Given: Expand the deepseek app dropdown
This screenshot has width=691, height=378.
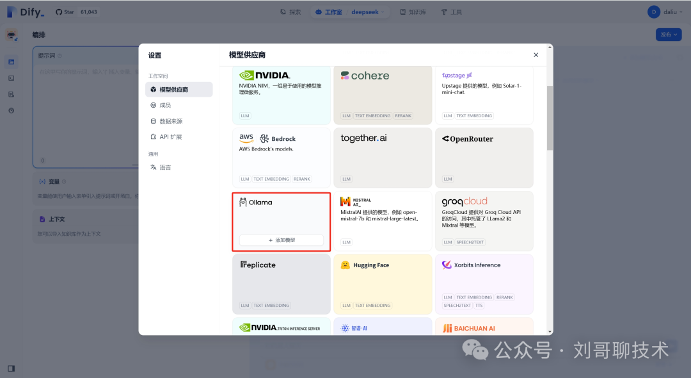Looking at the screenshot, I should point(368,12).
